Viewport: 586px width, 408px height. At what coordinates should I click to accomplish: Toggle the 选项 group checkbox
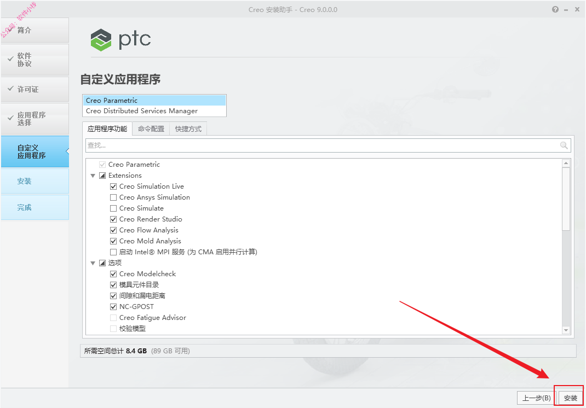[x=102, y=263]
